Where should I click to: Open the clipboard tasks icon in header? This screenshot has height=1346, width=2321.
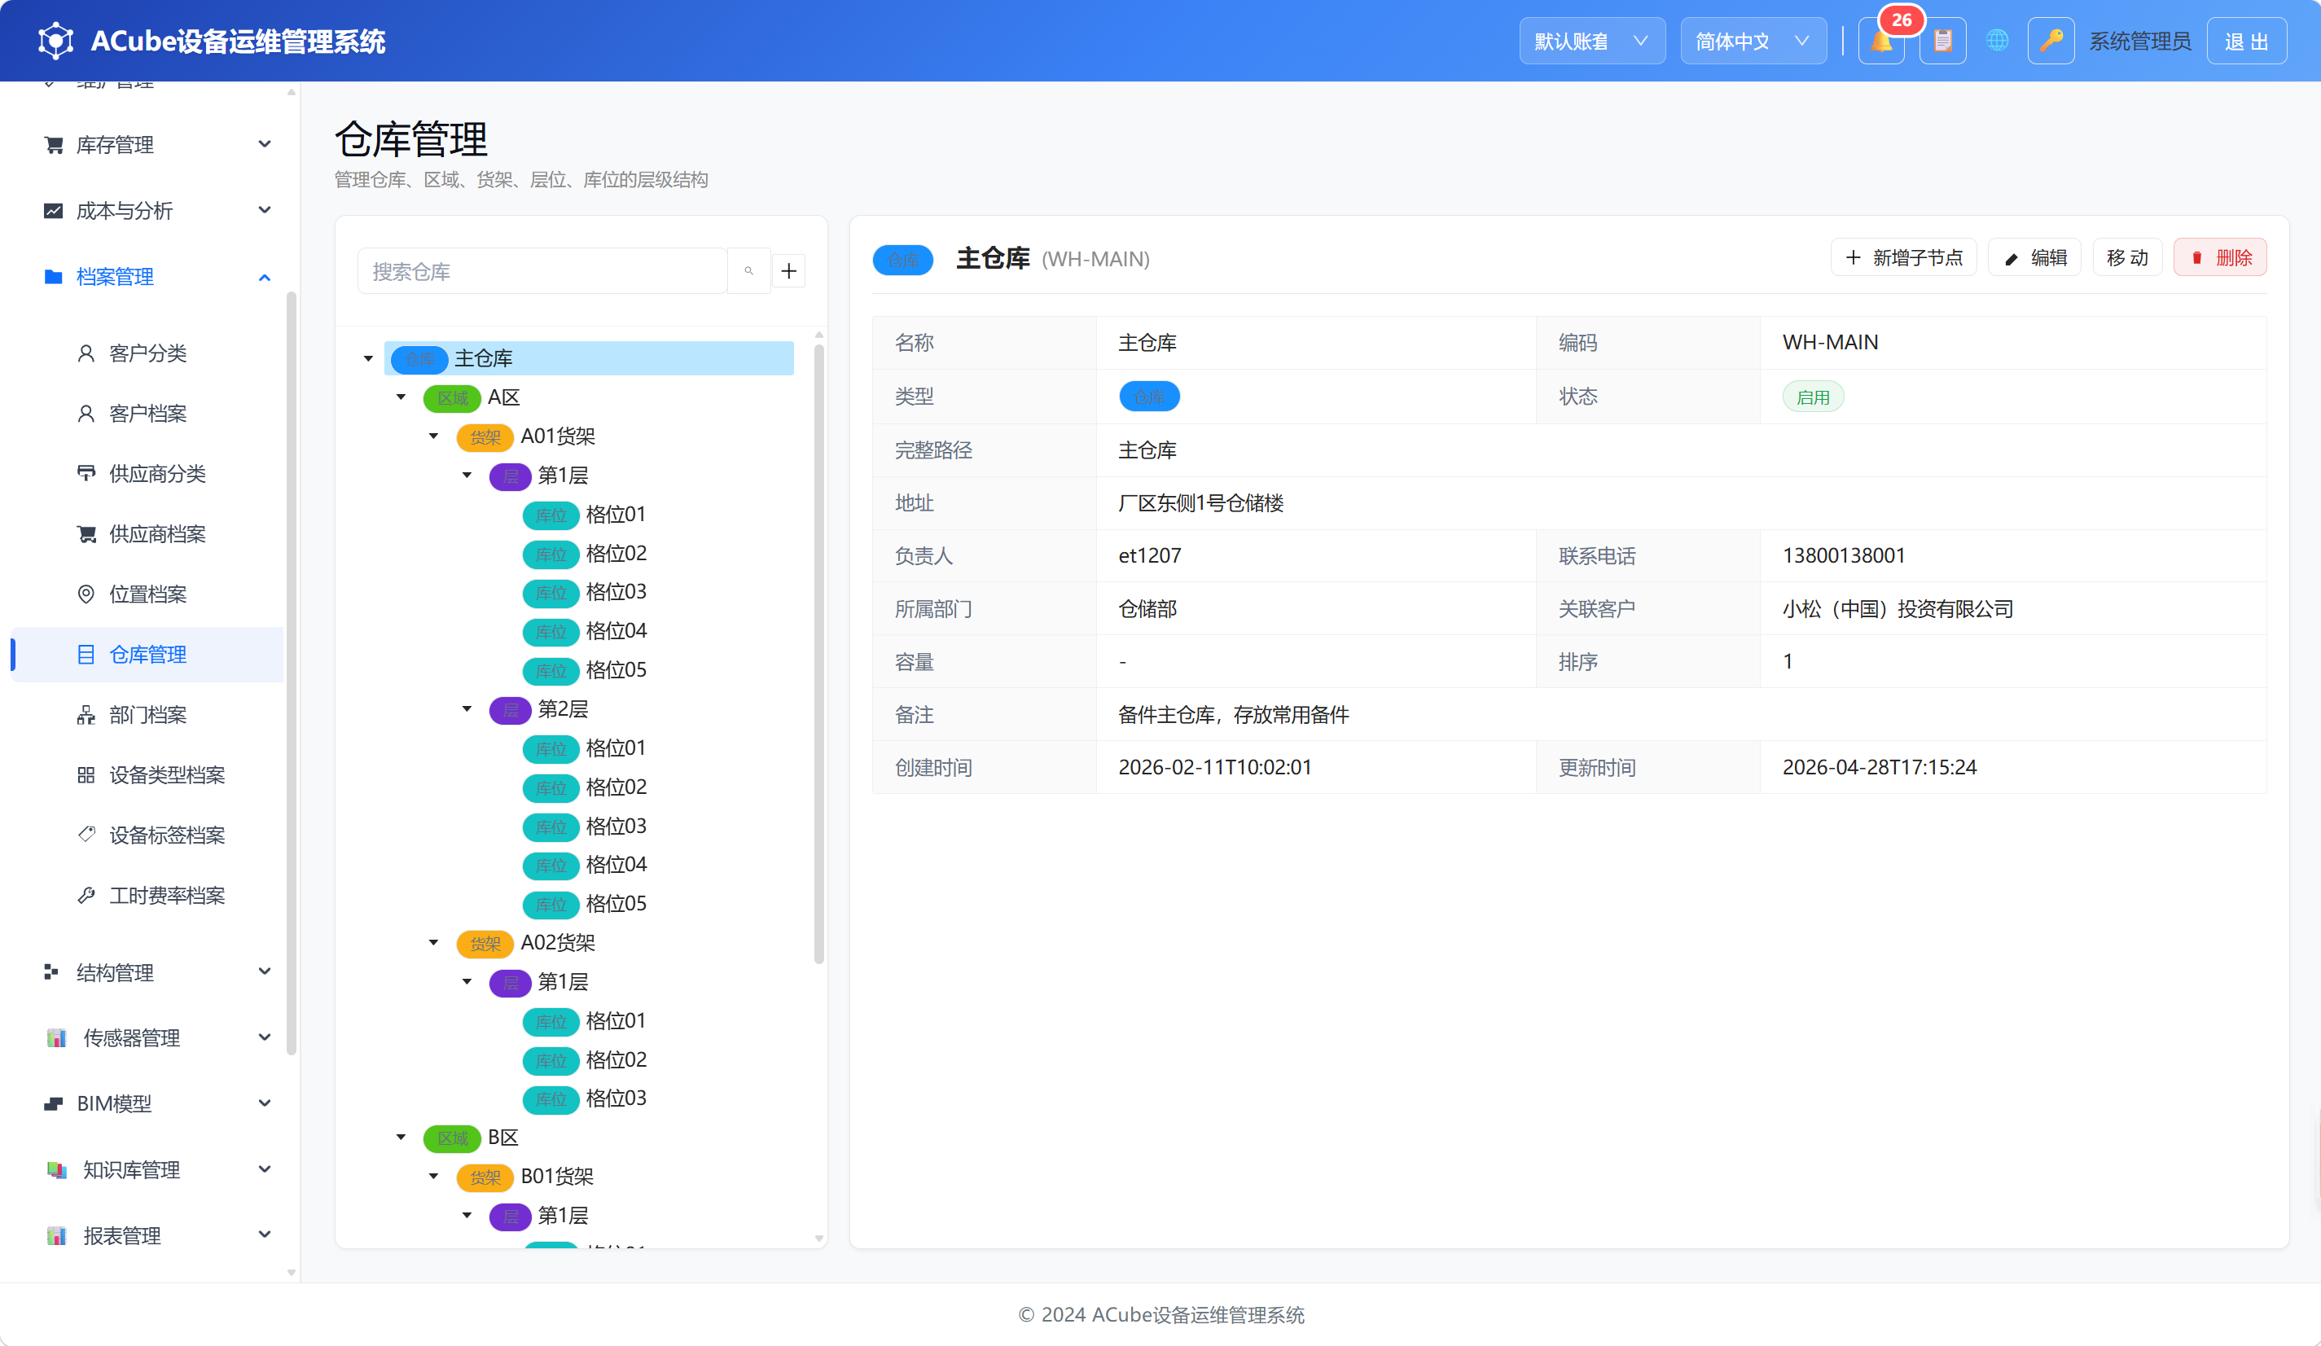coord(1942,42)
